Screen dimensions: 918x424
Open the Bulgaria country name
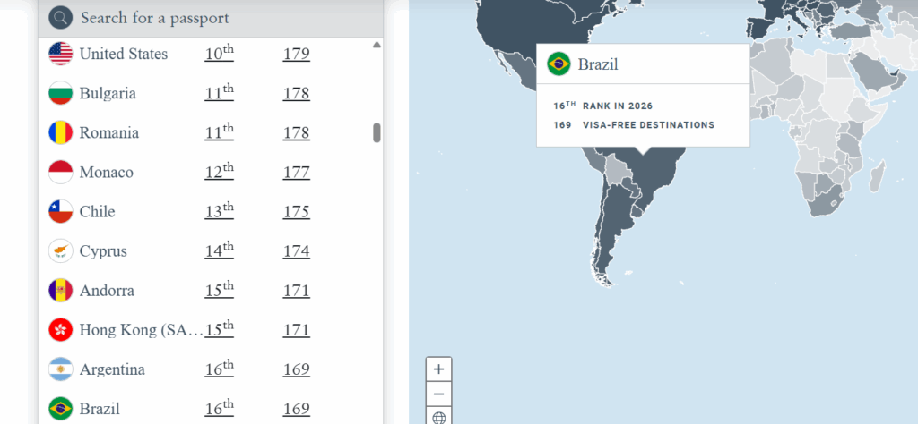(108, 93)
